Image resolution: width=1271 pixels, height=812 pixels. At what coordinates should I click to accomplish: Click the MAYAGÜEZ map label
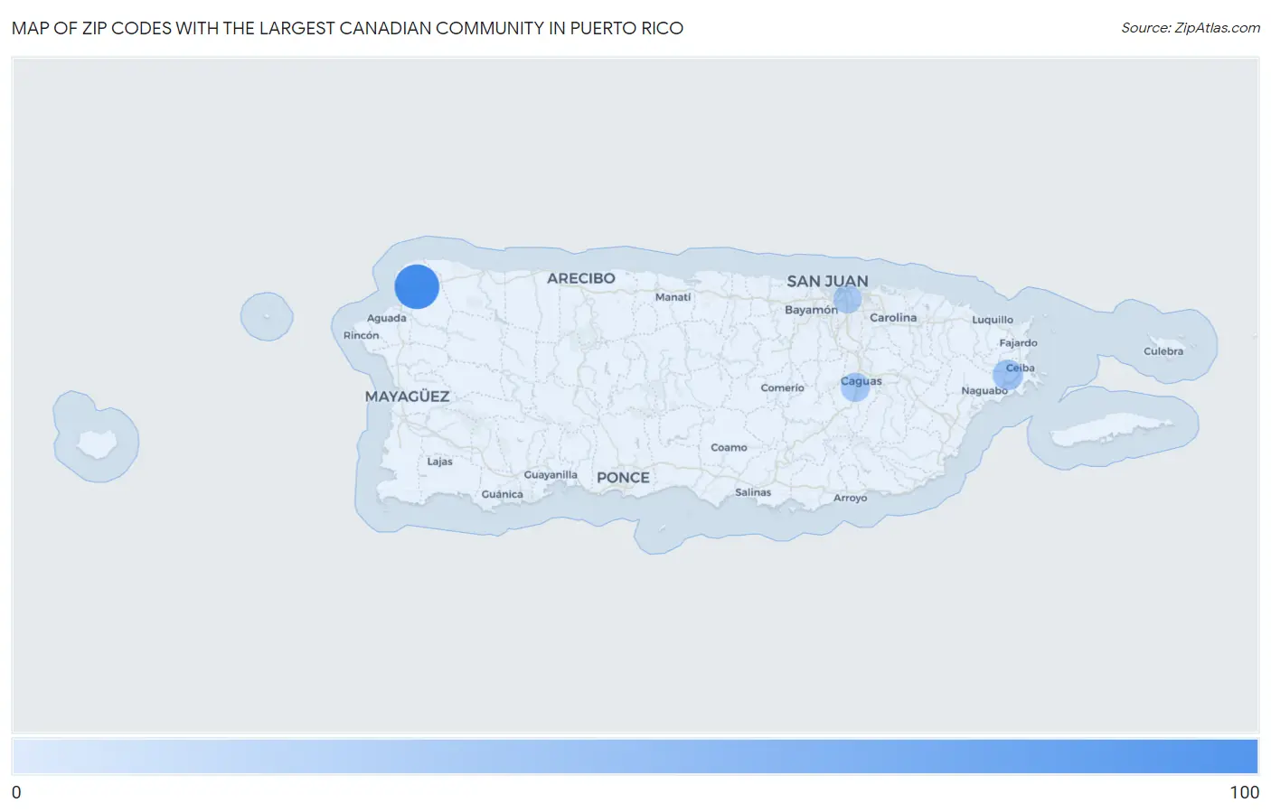[407, 397]
